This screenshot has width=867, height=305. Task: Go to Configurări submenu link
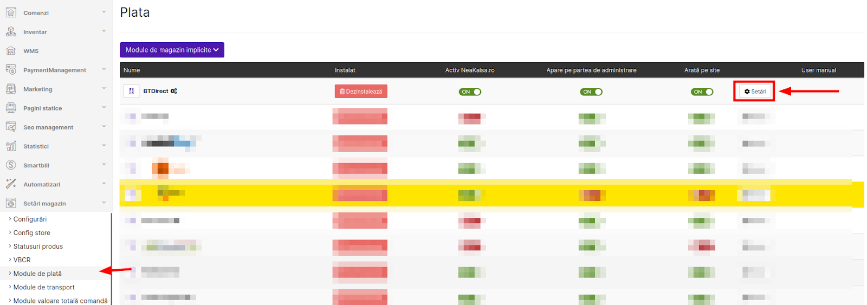tap(30, 219)
